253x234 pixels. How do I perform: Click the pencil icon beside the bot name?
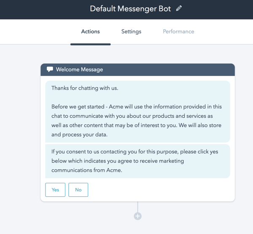[x=179, y=8]
